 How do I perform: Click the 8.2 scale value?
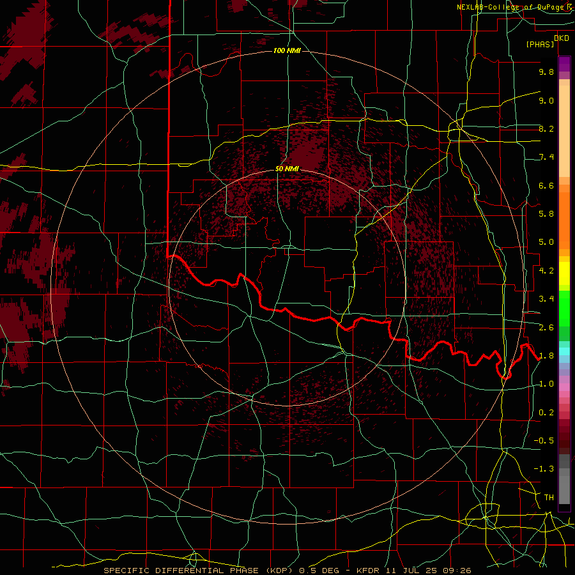point(546,128)
